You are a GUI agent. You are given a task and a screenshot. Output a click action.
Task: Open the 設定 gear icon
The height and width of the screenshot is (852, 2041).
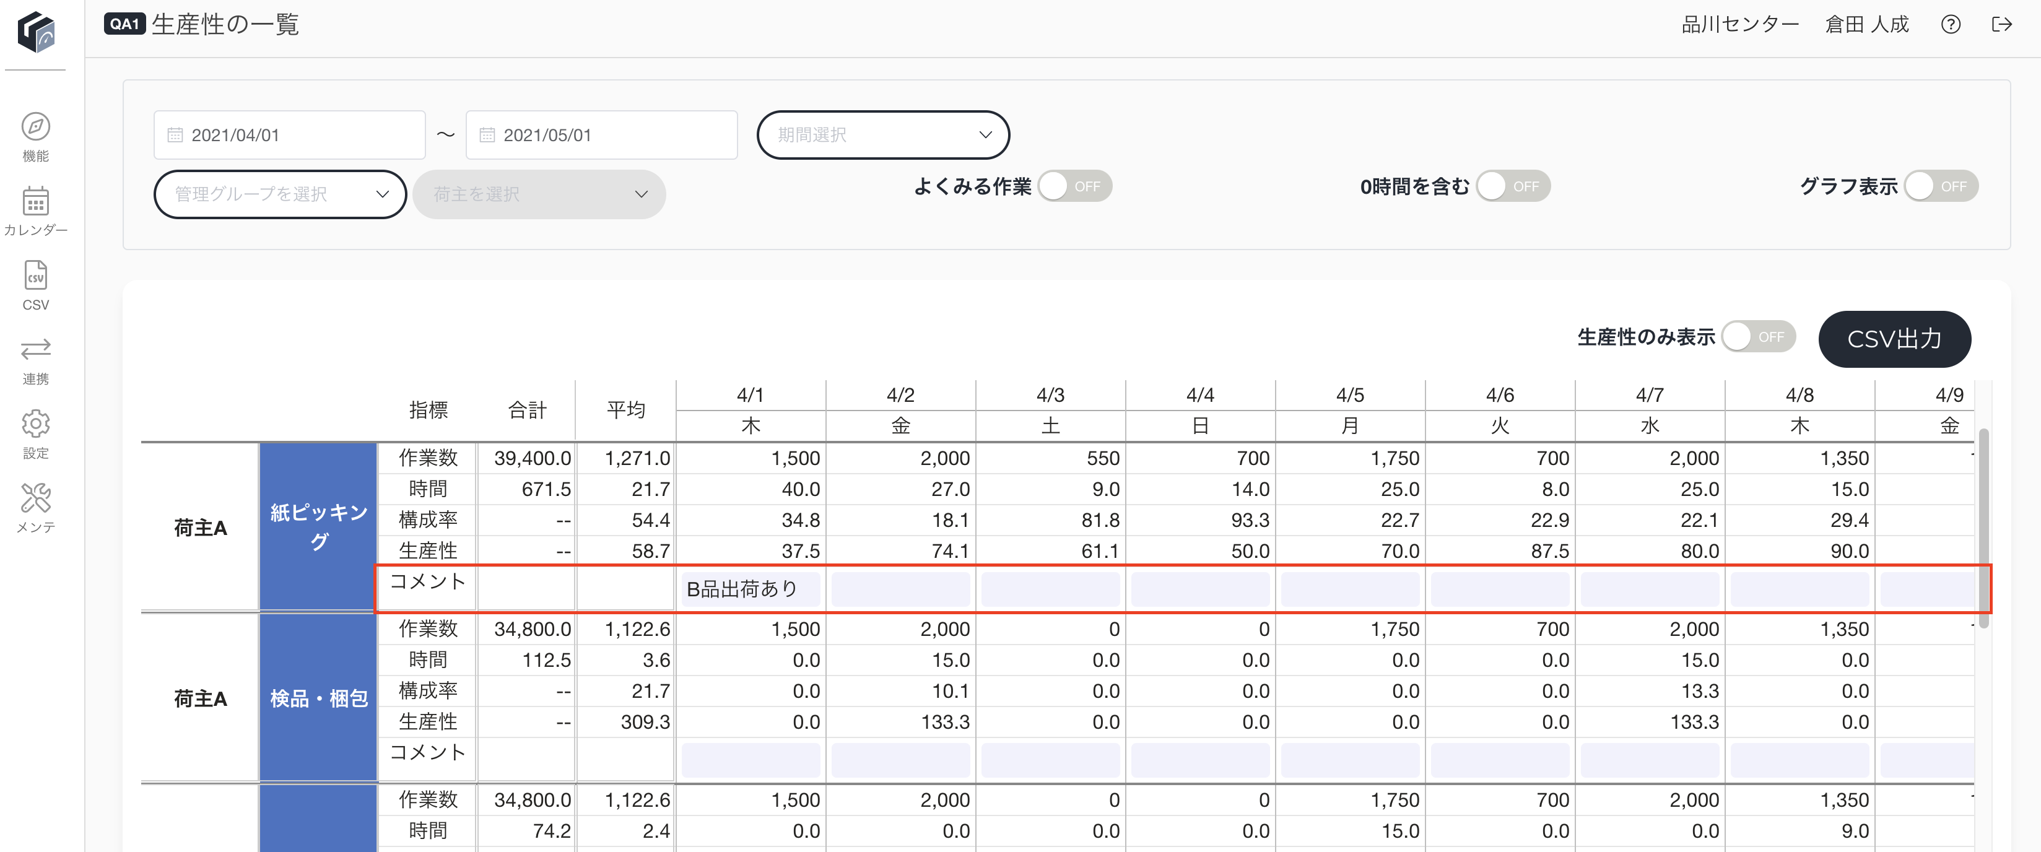(36, 424)
